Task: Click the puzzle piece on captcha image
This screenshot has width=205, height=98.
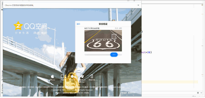Action: [x=114, y=36]
